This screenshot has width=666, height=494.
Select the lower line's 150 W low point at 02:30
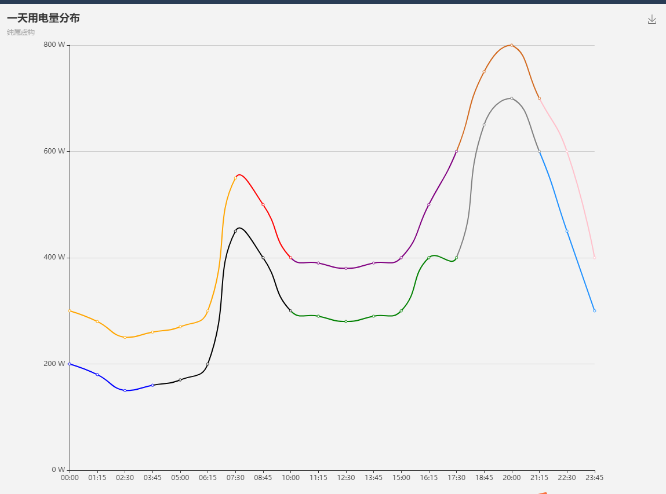click(125, 390)
